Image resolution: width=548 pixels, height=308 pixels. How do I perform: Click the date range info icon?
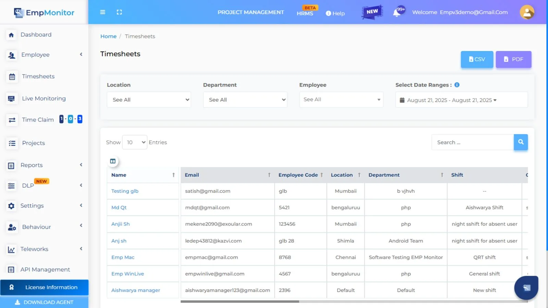[457, 85]
